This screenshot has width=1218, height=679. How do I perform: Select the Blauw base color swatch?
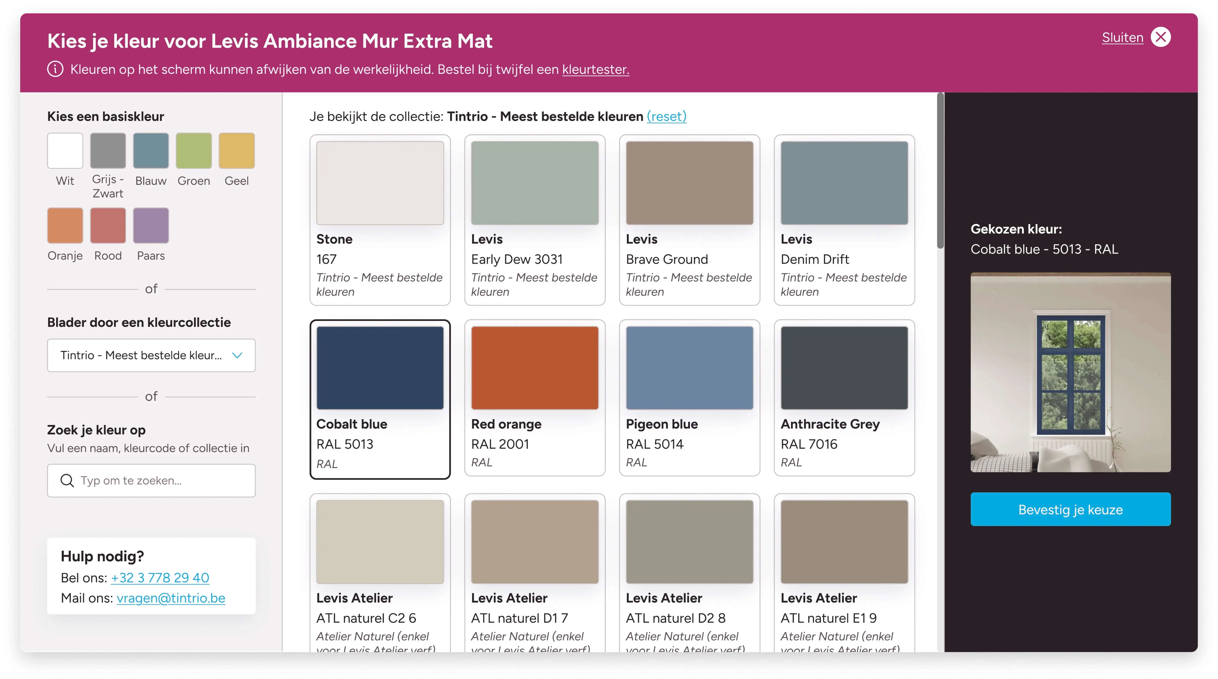point(151,151)
